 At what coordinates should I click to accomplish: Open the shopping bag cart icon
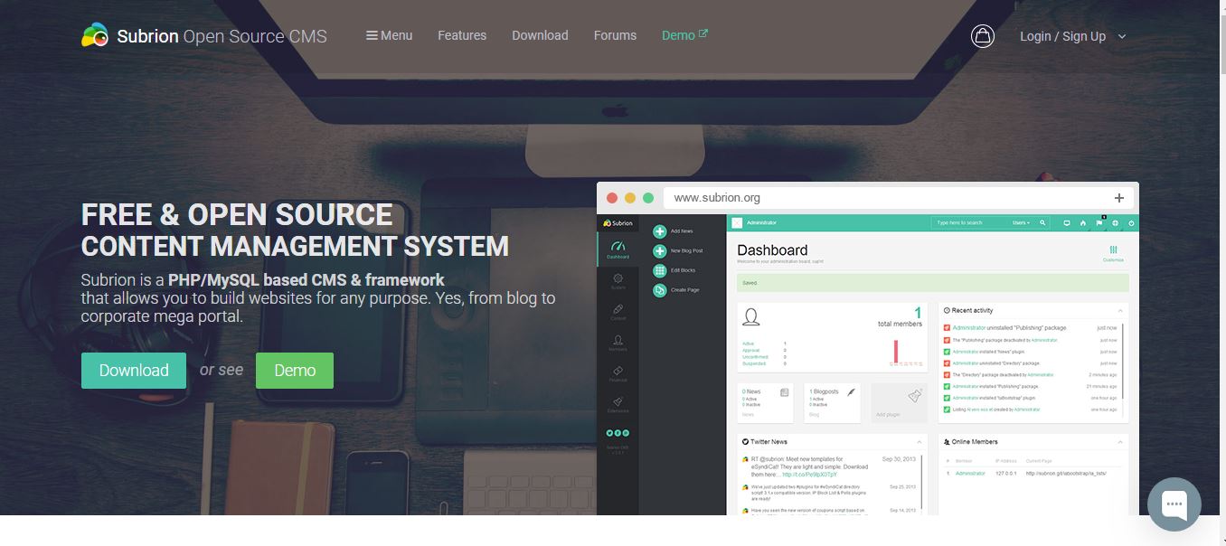point(983,35)
